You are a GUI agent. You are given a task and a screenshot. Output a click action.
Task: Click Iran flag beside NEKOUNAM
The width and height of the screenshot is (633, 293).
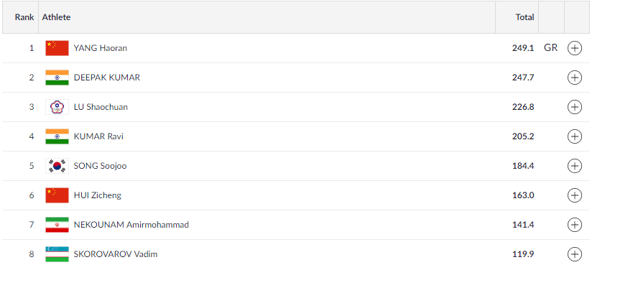[57, 225]
